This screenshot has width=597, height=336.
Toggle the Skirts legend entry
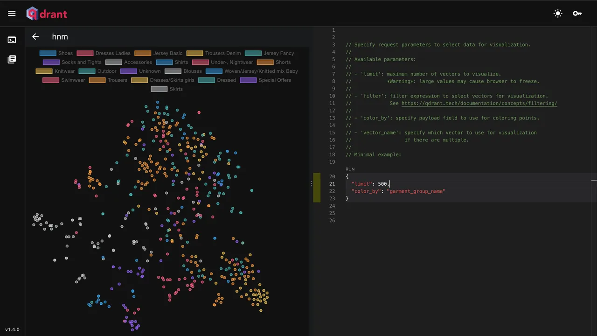tap(167, 89)
